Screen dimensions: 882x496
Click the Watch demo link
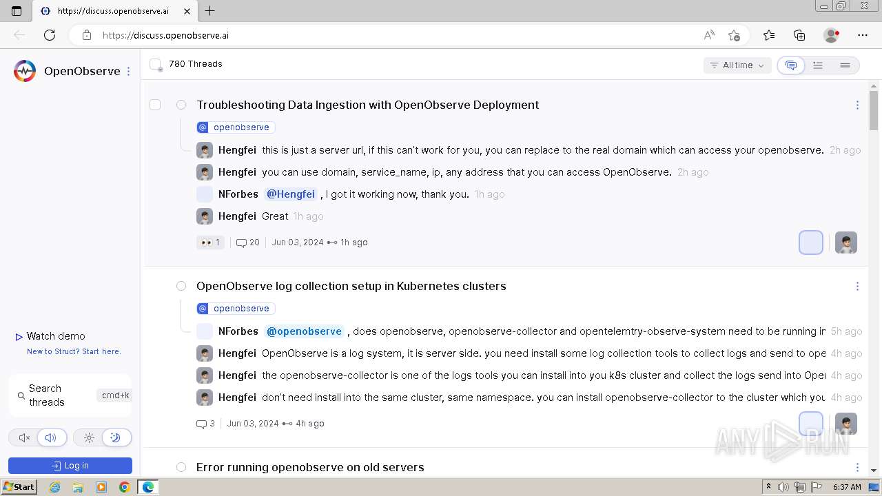(x=50, y=336)
